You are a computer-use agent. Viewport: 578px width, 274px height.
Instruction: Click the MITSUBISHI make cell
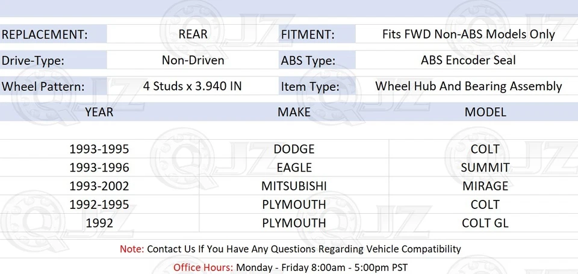pos(294,186)
